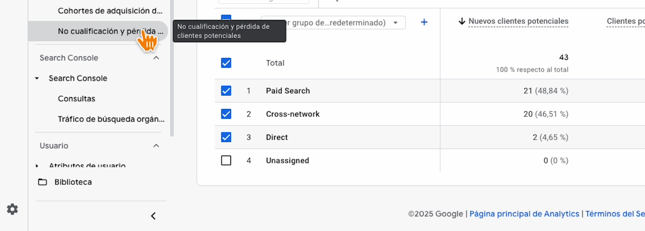Click the Biblioteca folder icon

(42, 182)
